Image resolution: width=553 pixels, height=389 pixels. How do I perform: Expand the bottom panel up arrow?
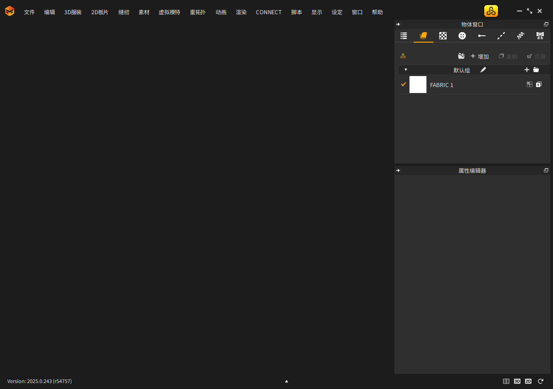tap(287, 381)
